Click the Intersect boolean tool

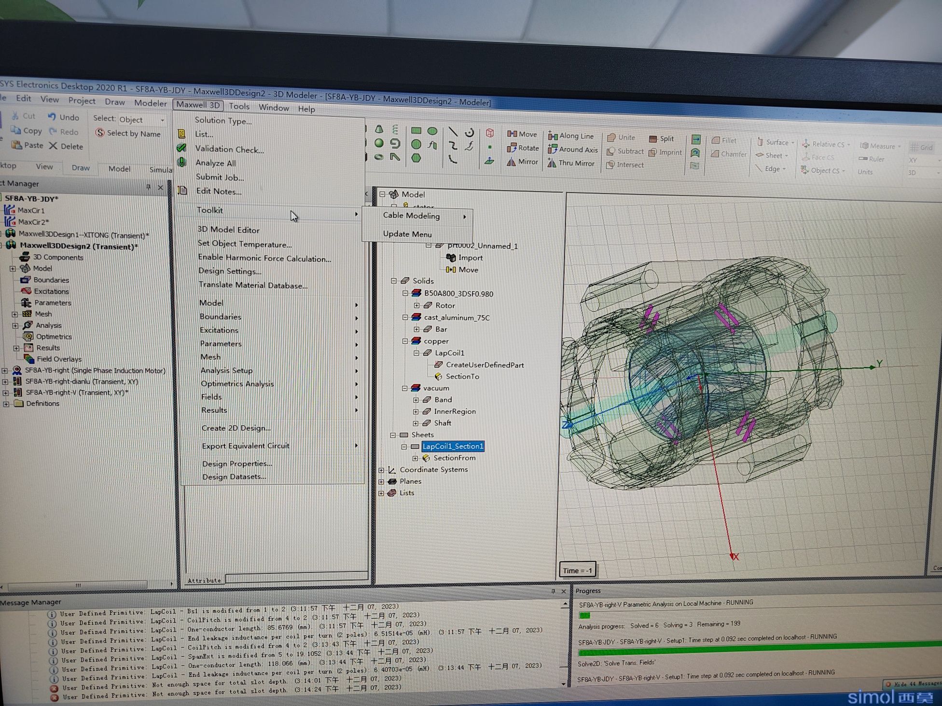pyautogui.click(x=625, y=164)
